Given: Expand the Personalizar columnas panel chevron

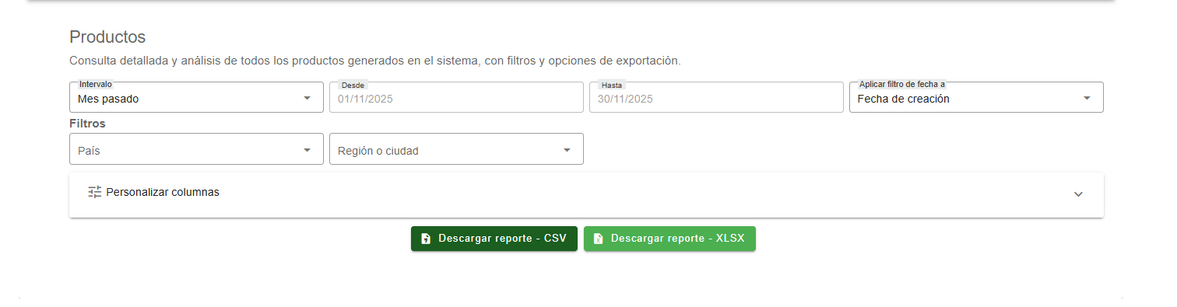Looking at the screenshot, I should 1078,194.
